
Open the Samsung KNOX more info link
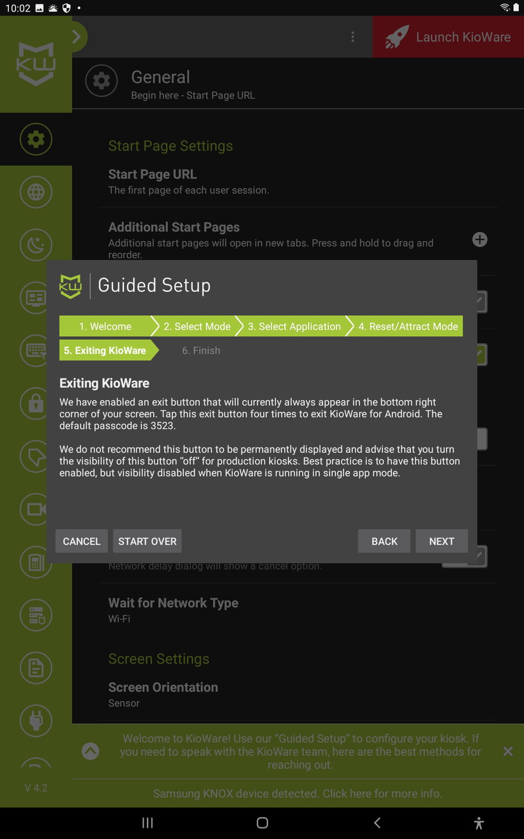coord(298,794)
